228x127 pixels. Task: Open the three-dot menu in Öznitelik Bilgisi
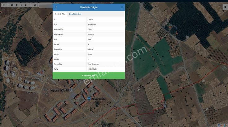(56, 7)
